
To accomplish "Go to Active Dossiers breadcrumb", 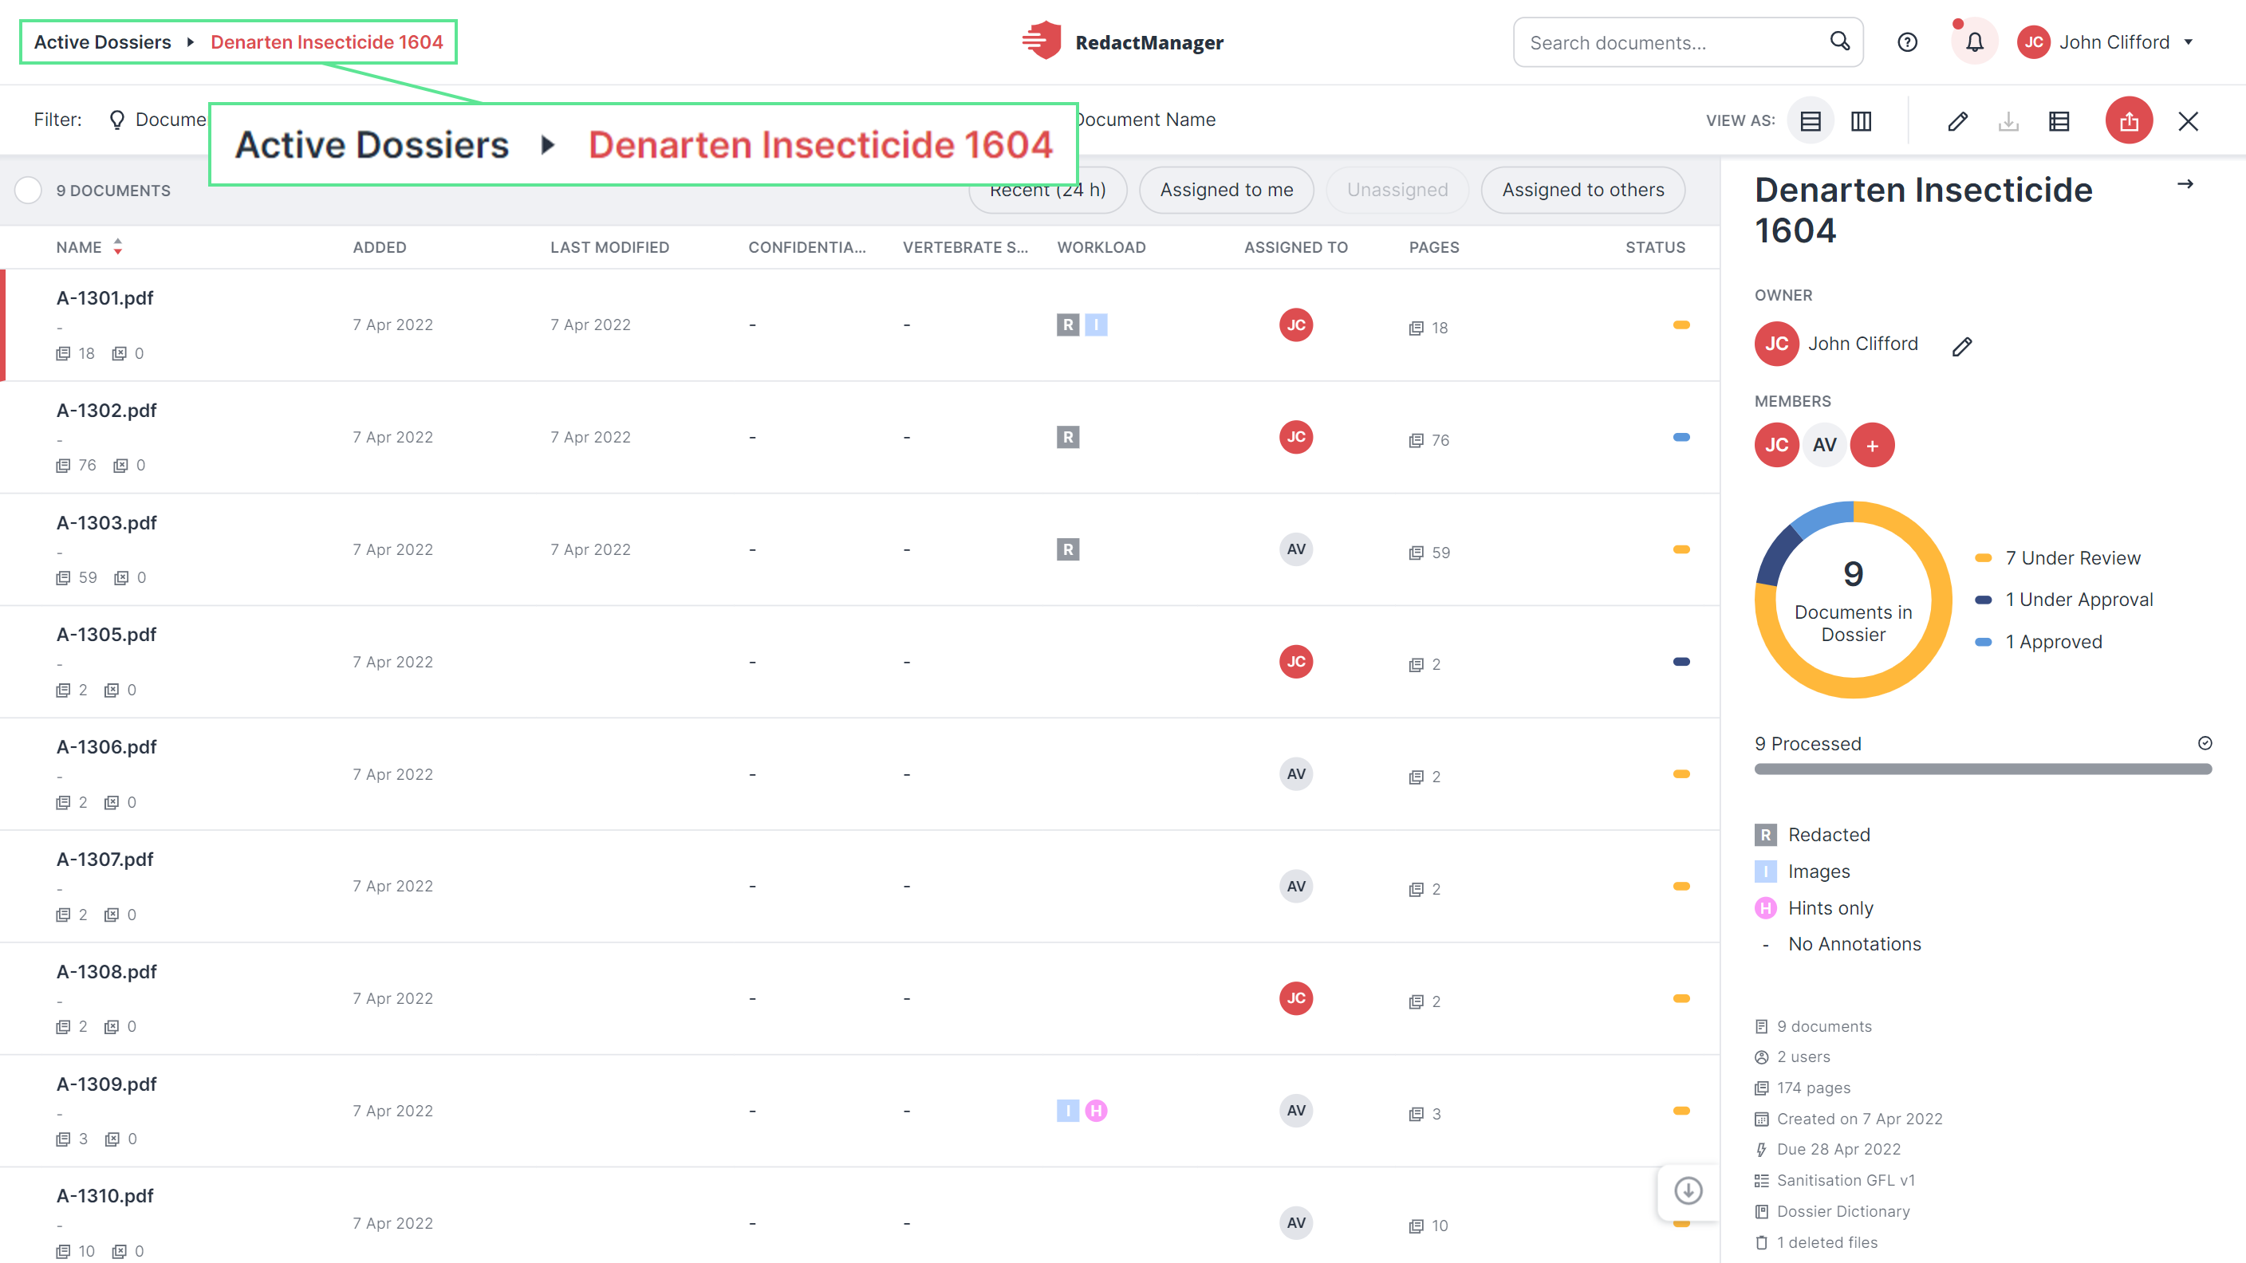I will (x=102, y=41).
